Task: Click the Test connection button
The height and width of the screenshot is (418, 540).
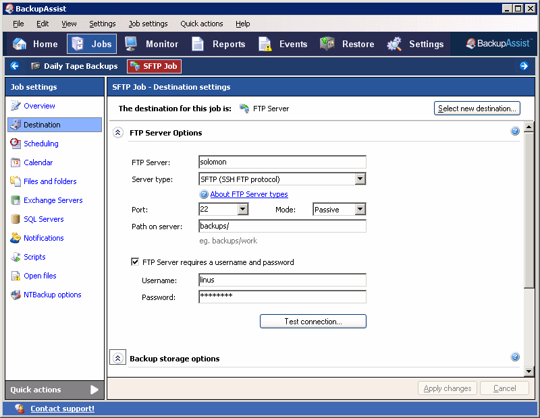Action: click(313, 322)
